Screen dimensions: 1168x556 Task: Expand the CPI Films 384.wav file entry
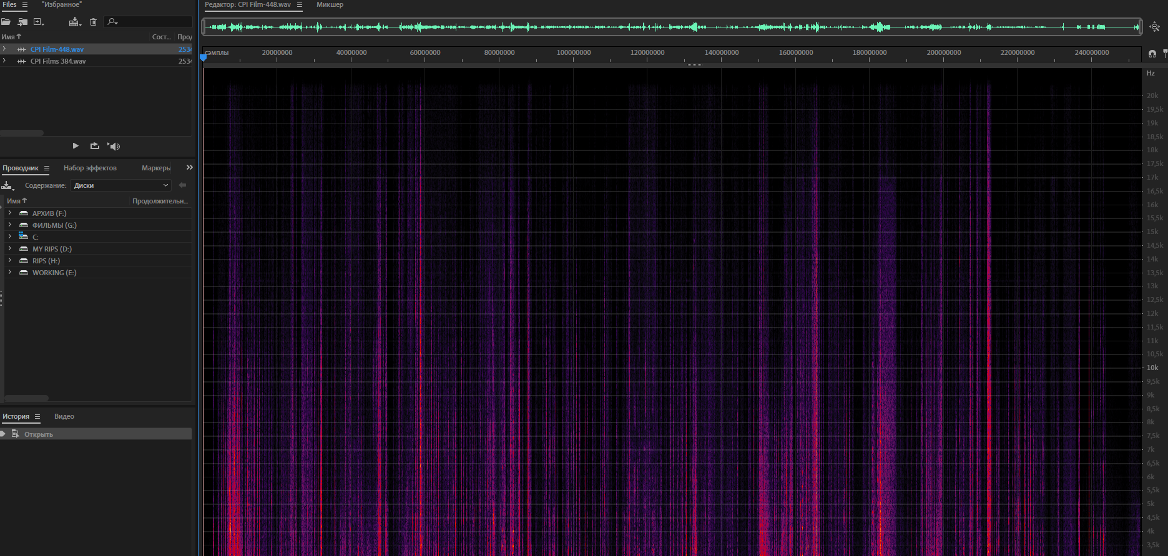point(4,61)
